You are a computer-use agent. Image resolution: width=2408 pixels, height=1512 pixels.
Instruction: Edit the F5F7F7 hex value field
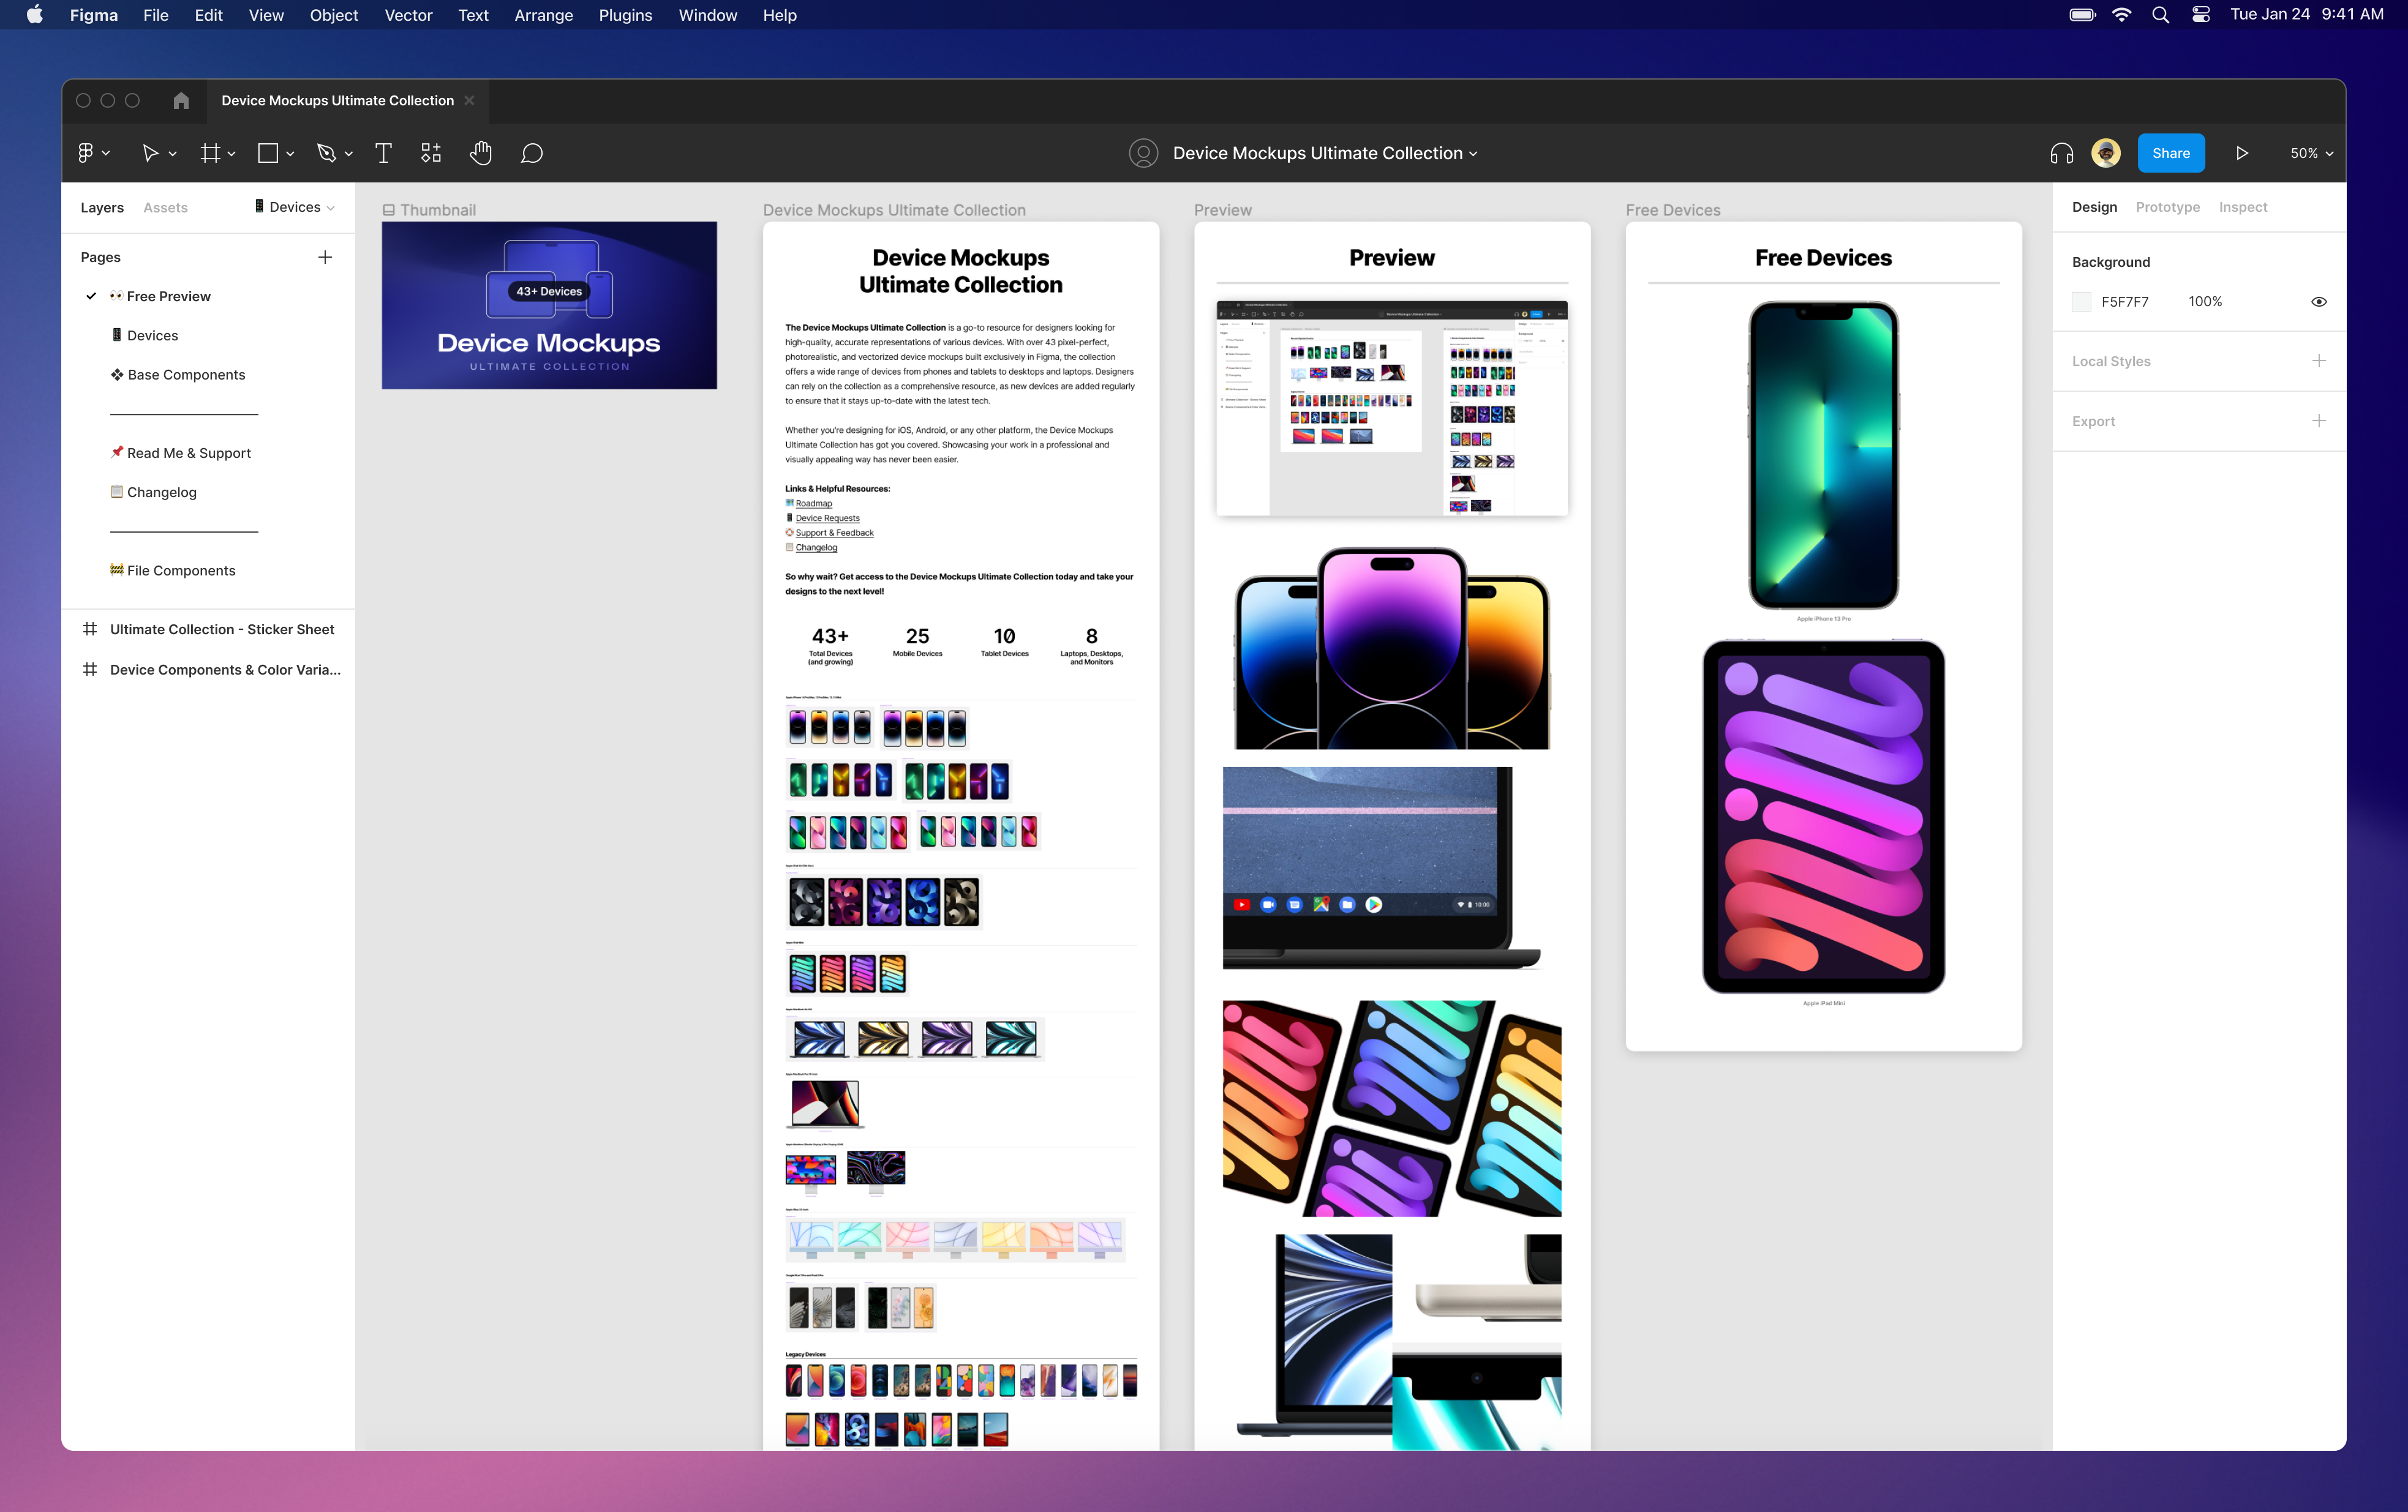[x=2124, y=302]
